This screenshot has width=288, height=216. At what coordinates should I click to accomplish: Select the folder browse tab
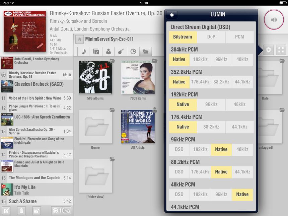coord(146,52)
